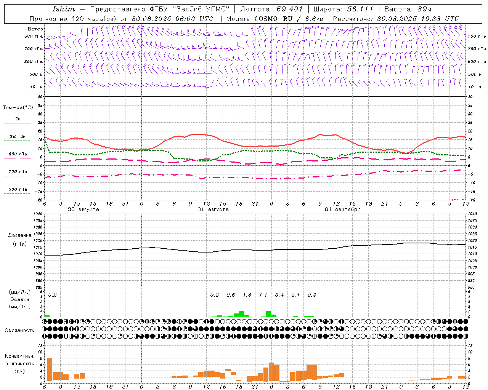Click the provider text "ЗапСиб УГМС"
The image size is (488, 390).
202,9
